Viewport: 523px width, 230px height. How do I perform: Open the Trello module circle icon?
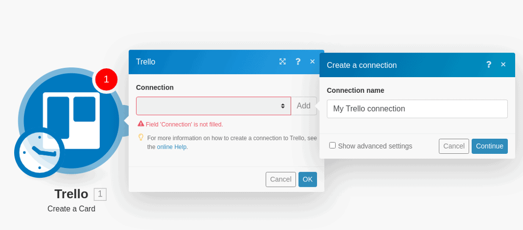pyautogui.click(x=71, y=119)
